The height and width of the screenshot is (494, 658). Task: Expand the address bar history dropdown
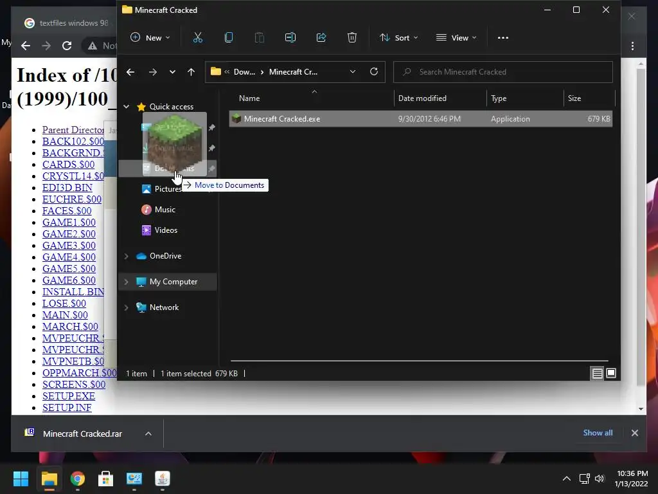point(353,72)
